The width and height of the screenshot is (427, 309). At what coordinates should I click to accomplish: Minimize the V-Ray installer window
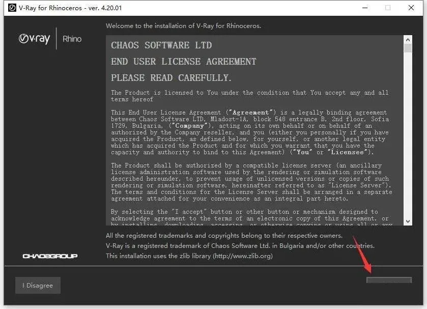tap(365, 8)
